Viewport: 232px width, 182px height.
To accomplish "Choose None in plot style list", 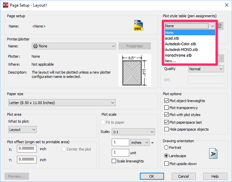I will pyautogui.click(x=190, y=32).
